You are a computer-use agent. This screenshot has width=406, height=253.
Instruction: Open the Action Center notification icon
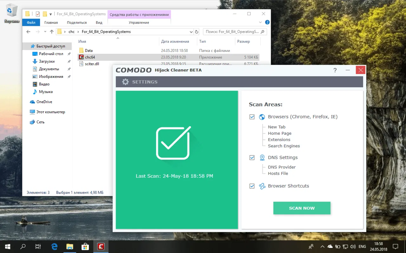tap(396, 246)
